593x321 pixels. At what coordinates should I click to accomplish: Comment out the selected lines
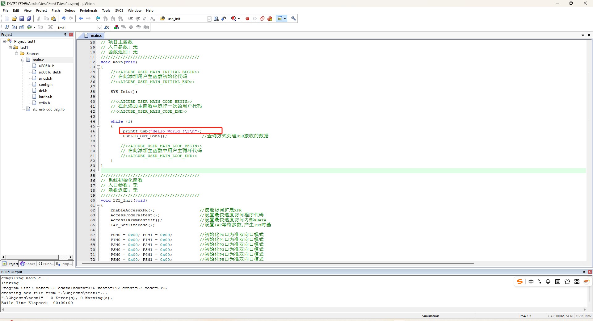pyautogui.click(x=145, y=19)
